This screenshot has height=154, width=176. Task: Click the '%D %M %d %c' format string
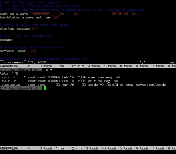[x=124, y=14]
